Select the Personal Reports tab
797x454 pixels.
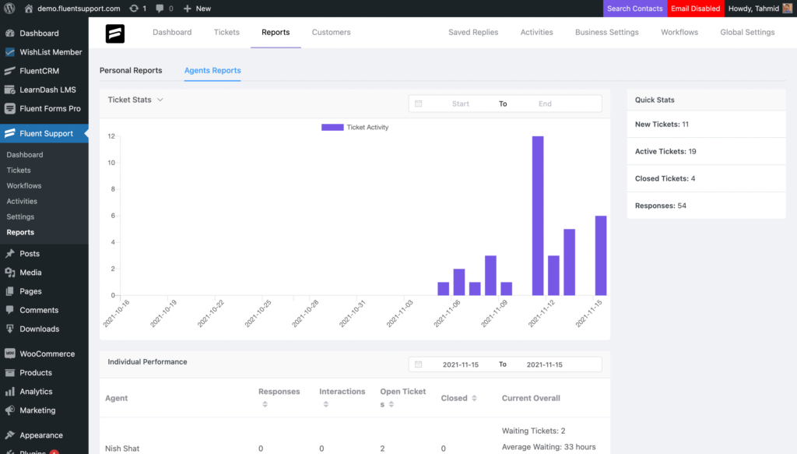(131, 70)
